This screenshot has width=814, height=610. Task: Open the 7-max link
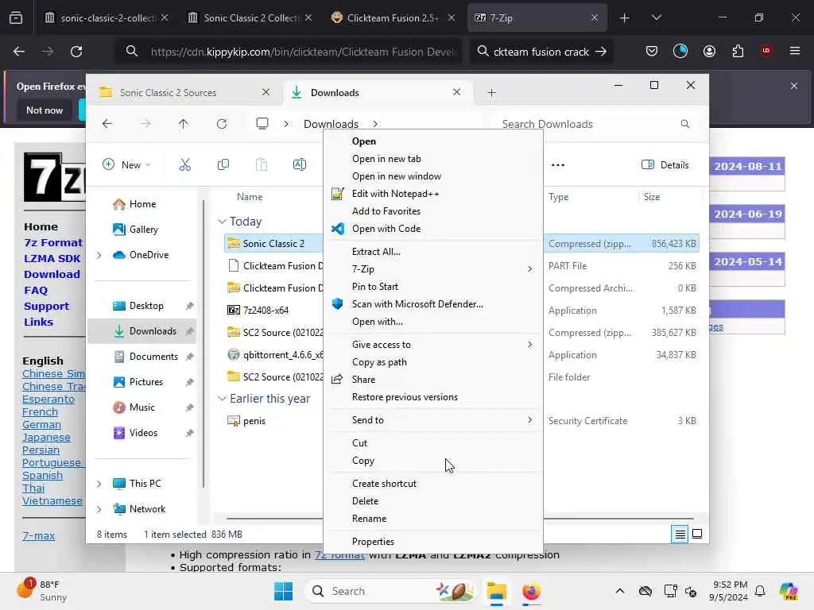(38, 536)
